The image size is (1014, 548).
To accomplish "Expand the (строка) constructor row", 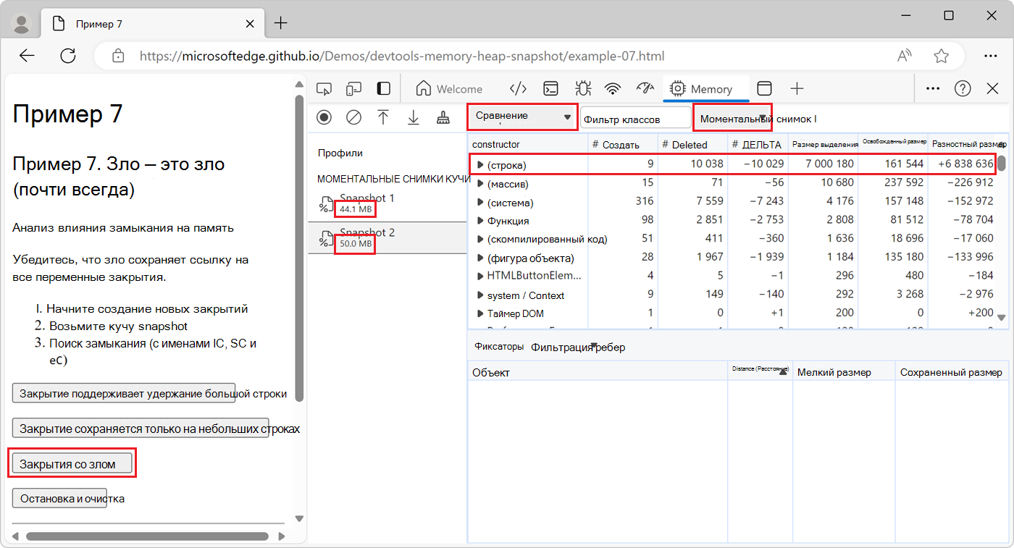I will click(479, 165).
